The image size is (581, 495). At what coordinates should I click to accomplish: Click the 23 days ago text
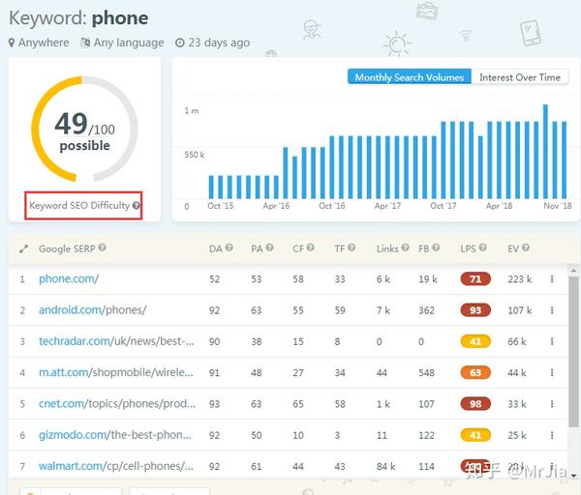(219, 43)
